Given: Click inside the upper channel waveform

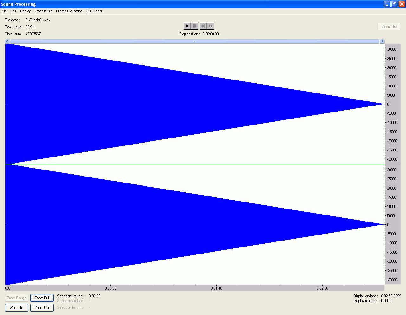Looking at the screenshot, I should [127, 104].
